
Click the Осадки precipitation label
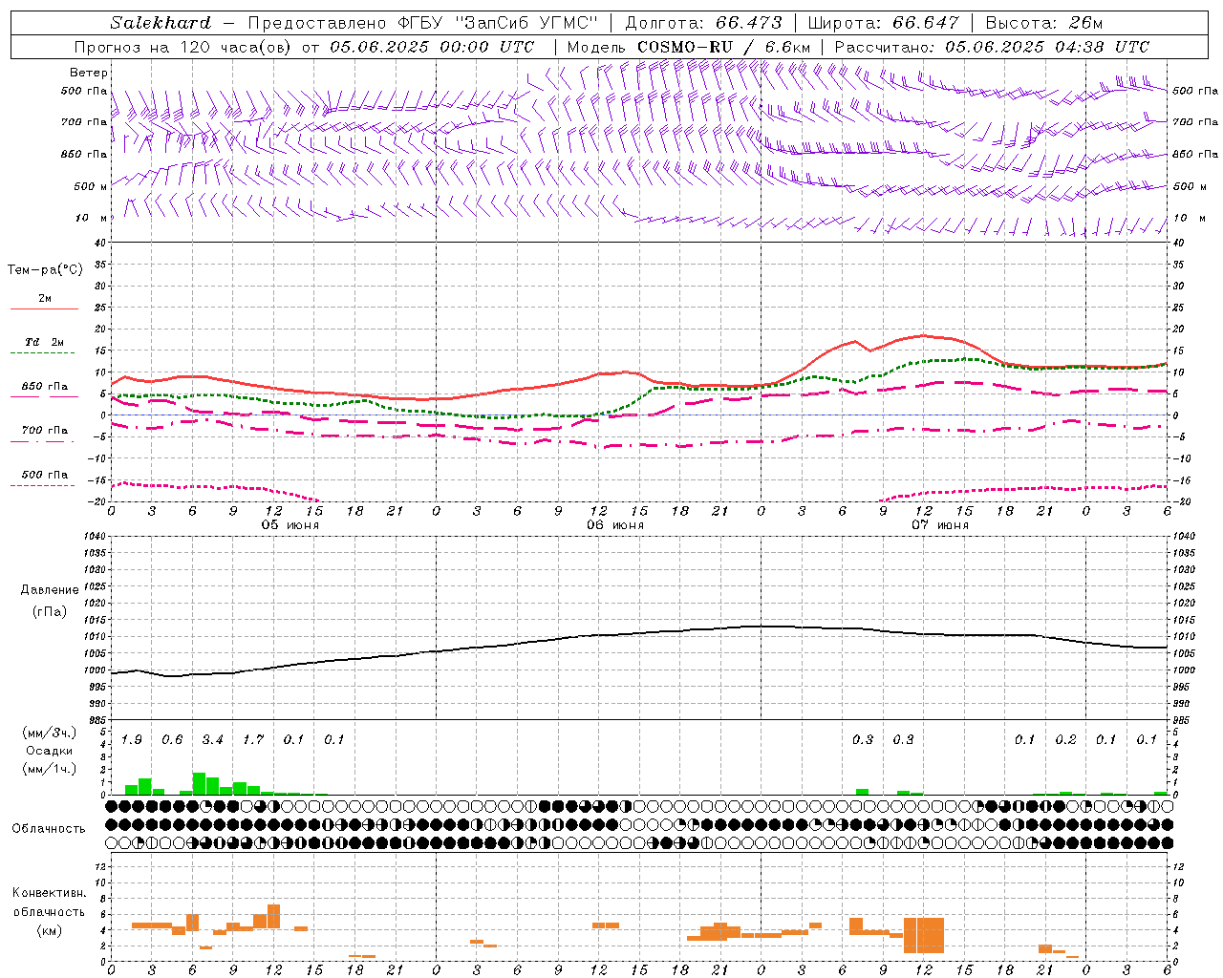(x=50, y=751)
